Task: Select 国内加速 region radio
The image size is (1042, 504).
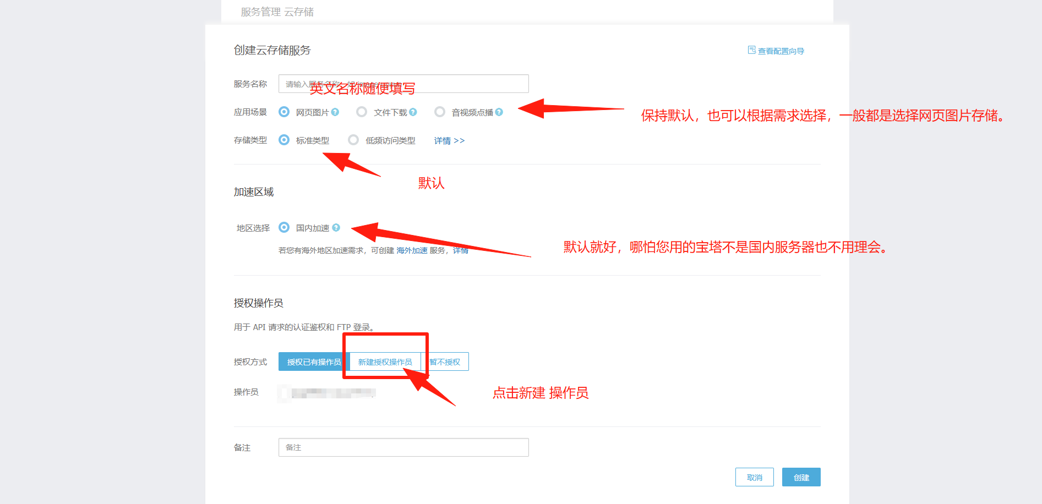Action: (284, 227)
